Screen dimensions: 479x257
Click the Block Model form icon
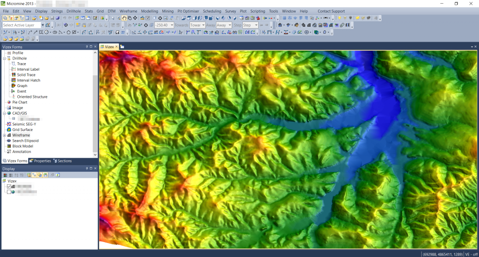[8, 146]
